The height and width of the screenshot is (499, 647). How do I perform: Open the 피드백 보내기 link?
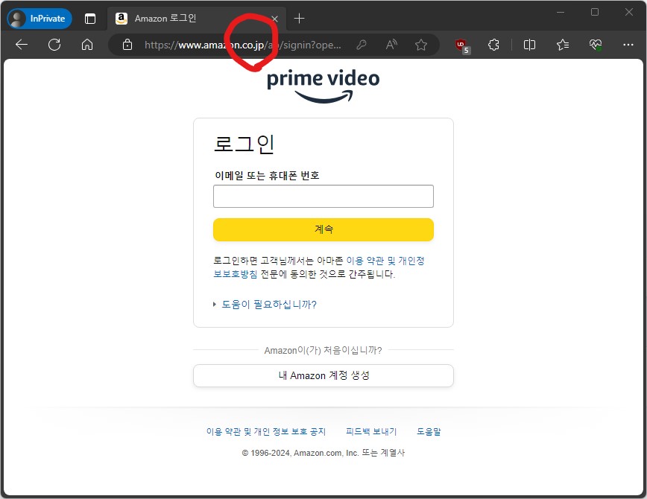[x=371, y=432]
